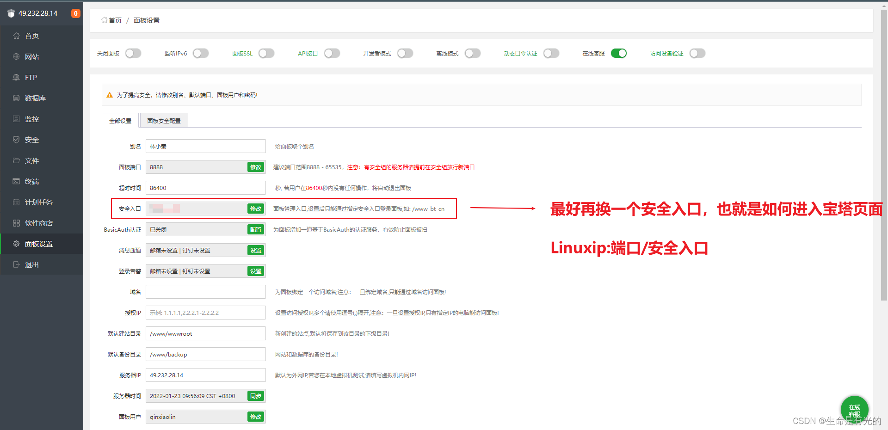Screen dimensions: 888x430
Task: Click the database icon for 数据库
Action: [x=16, y=98]
